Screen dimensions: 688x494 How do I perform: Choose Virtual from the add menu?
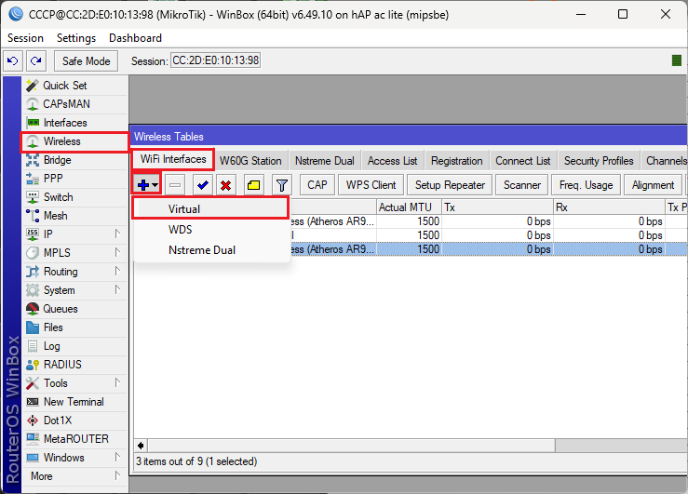click(210, 208)
